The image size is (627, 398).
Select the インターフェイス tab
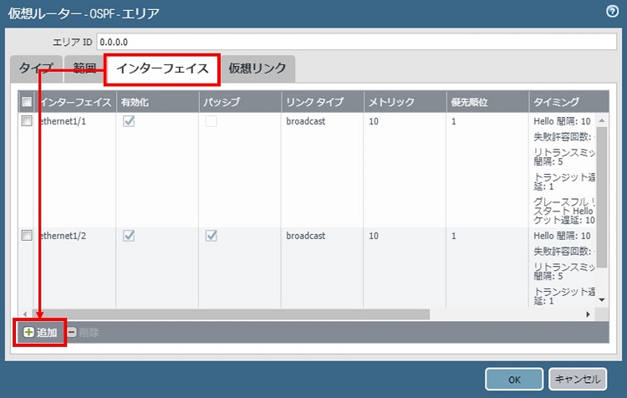click(x=162, y=69)
